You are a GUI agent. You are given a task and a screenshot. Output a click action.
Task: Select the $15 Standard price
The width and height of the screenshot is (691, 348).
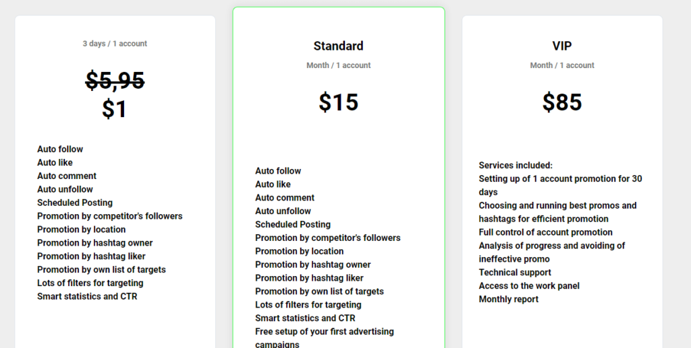pyautogui.click(x=339, y=102)
